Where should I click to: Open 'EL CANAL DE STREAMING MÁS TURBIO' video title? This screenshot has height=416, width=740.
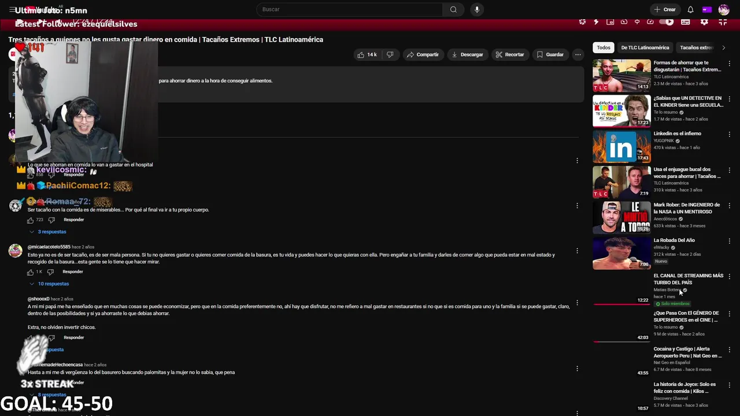click(x=688, y=279)
